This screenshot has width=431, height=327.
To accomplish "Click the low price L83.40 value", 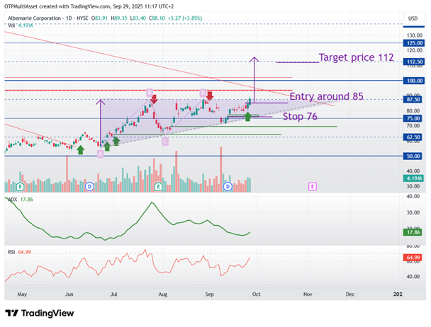I will pos(138,18).
